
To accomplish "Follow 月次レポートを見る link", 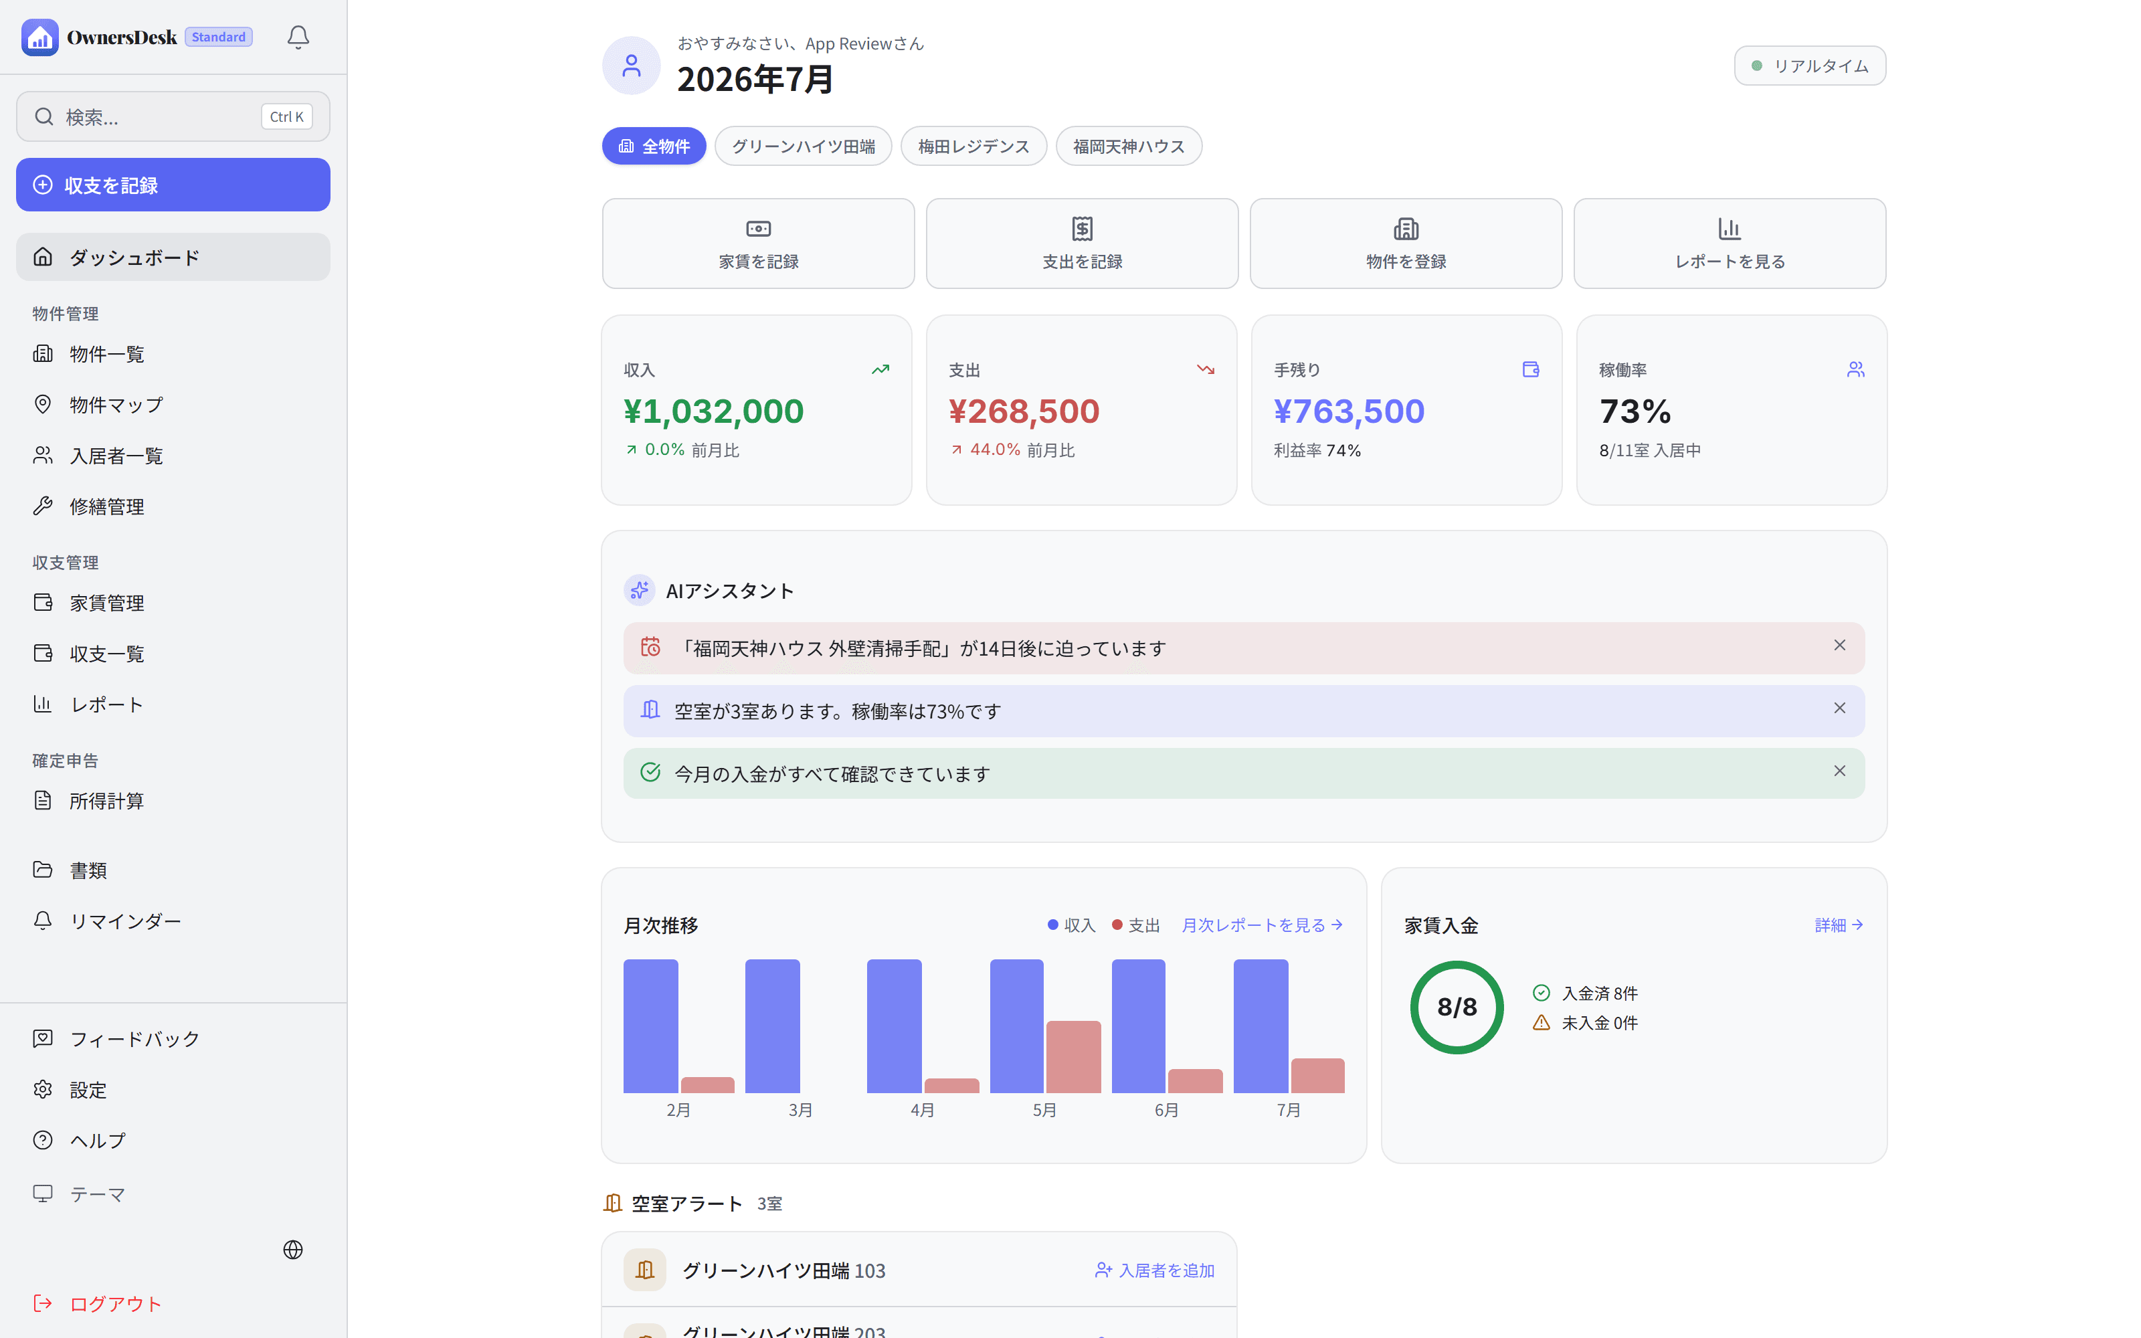I will pos(1263,925).
